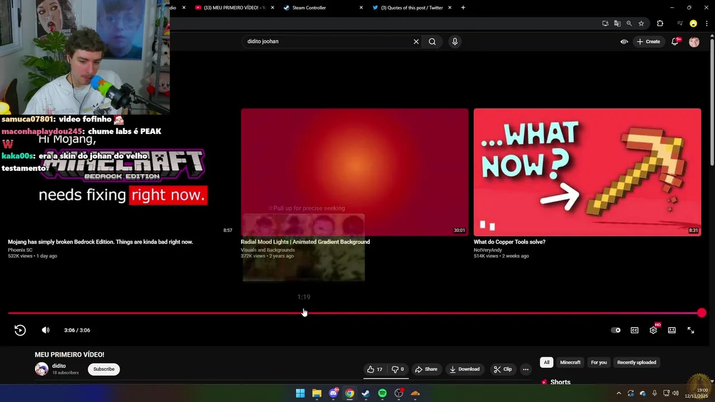Switch to the MEU PRIMEIRO VÍDEO tab
The image size is (715, 402).
233,8
